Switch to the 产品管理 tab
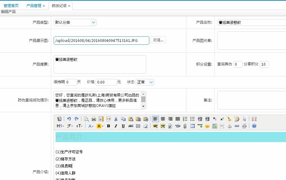Image resolution: width=286 pixels, height=180 pixels. point(34,6)
